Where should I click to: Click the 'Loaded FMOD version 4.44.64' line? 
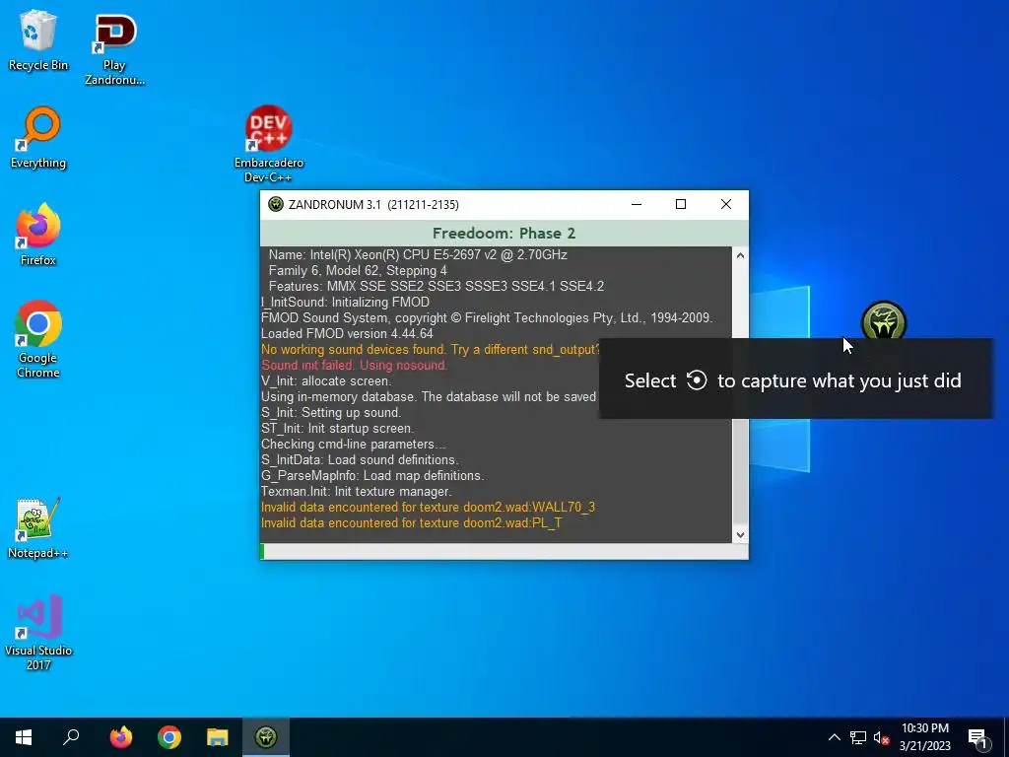tap(347, 333)
